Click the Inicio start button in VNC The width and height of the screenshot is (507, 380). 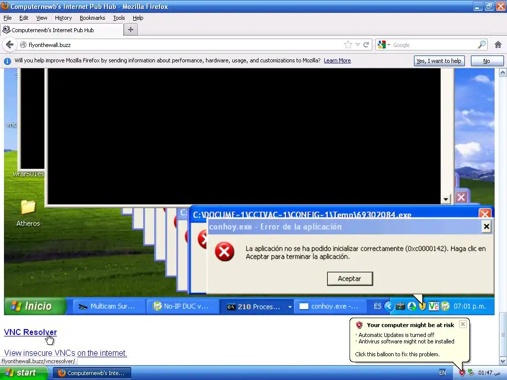(35, 306)
